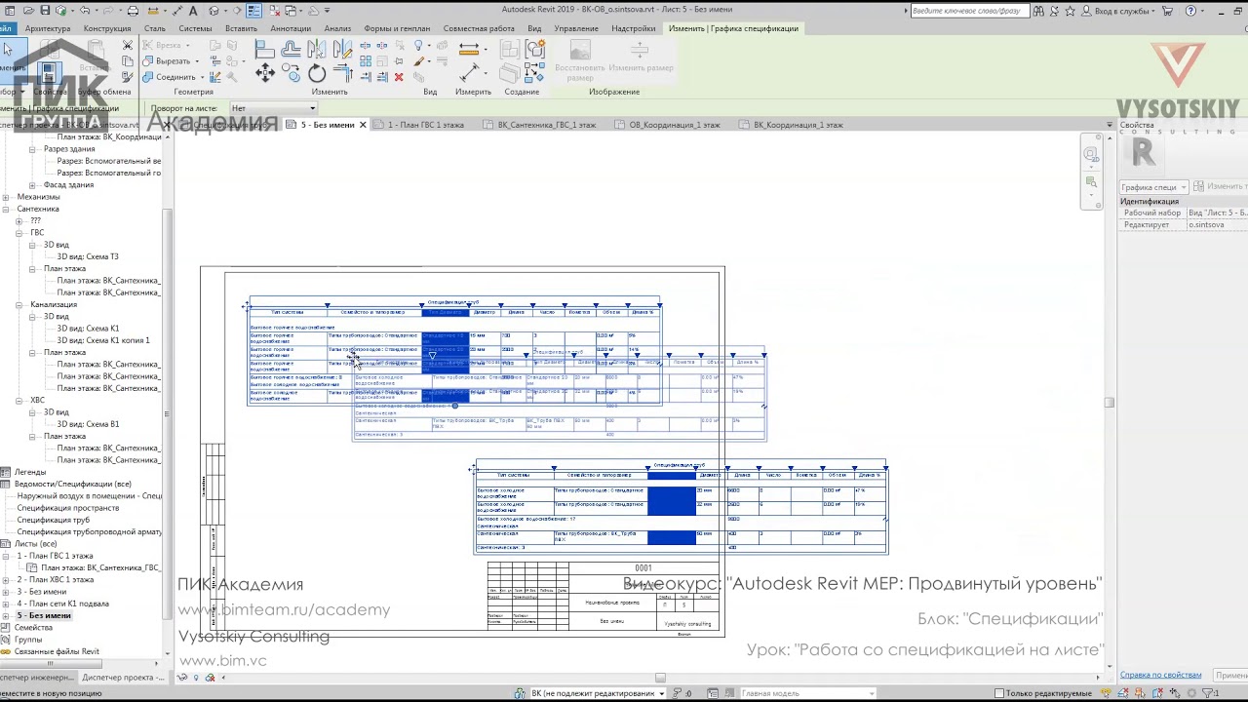Click the Undo arrow in quick access toolbar
This screenshot has width=1248, height=702.
(85, 11)
